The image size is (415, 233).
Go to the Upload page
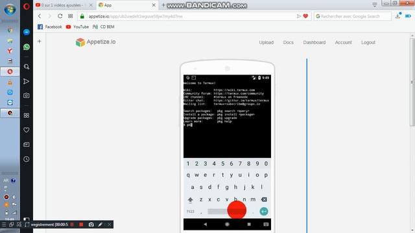tap(267, 42)
